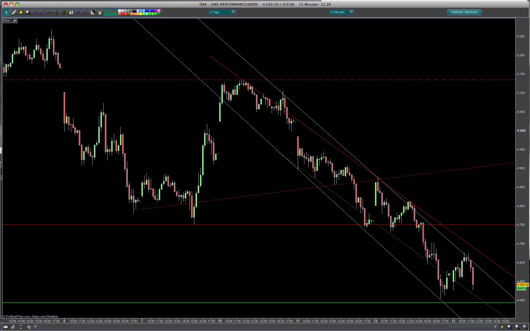
Task: Toggle the horizontal support/resistance lines button
Action: tap(107, 12)
